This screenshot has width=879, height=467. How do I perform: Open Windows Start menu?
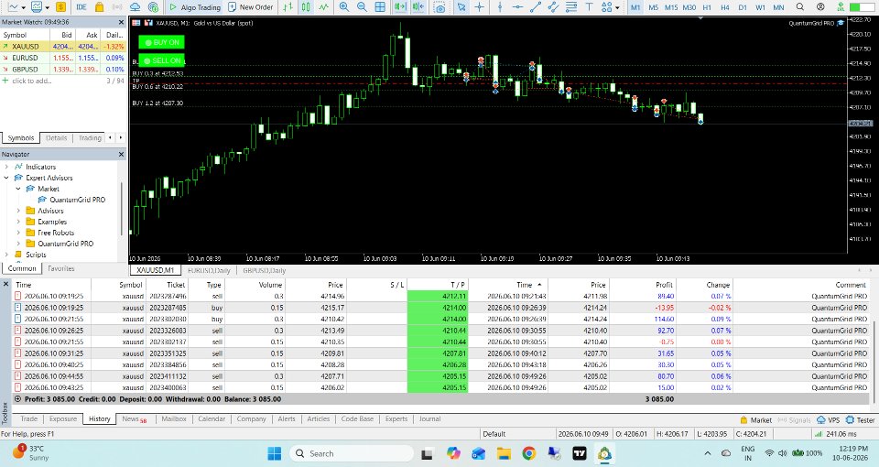[274, 453]
